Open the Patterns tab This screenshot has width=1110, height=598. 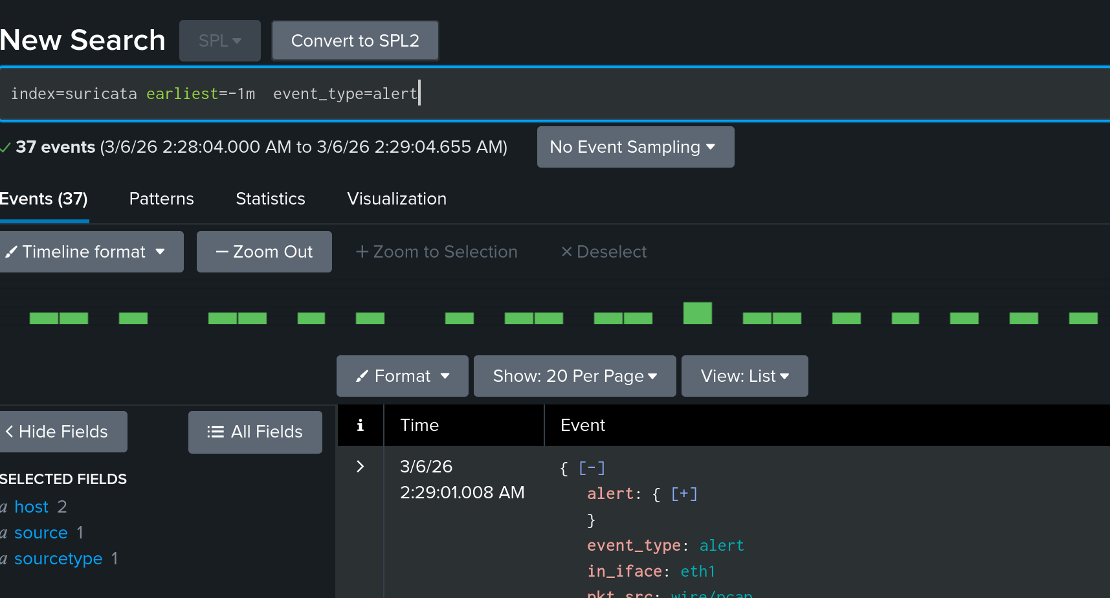161,199
